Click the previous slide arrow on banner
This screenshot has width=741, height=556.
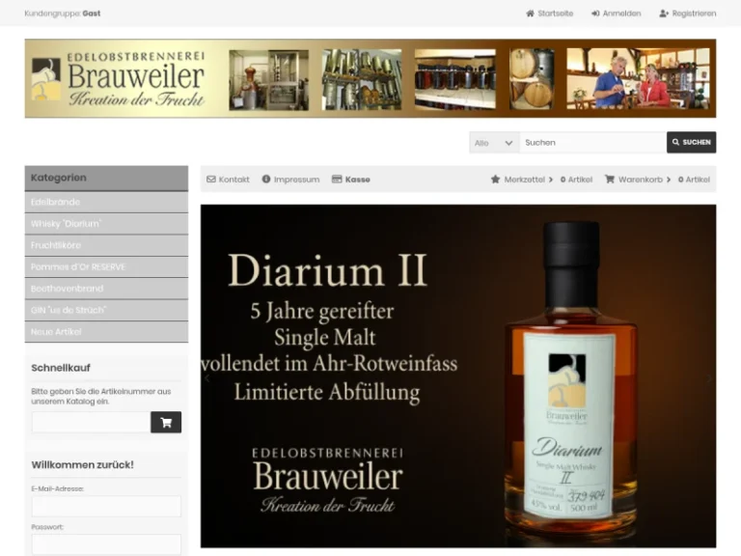[207, 377]
